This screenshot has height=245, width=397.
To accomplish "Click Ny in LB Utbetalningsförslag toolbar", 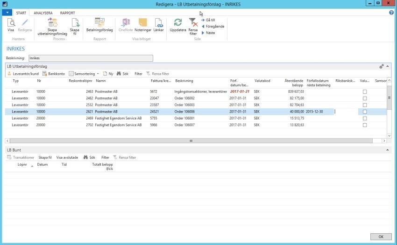I will (108, 74).
